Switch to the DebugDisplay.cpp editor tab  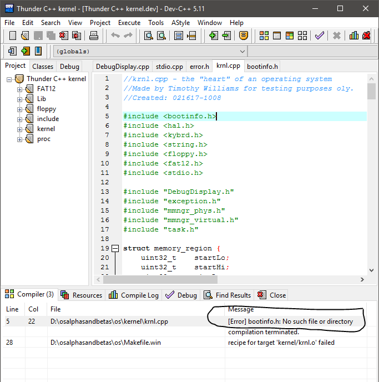tap(123, 67)
